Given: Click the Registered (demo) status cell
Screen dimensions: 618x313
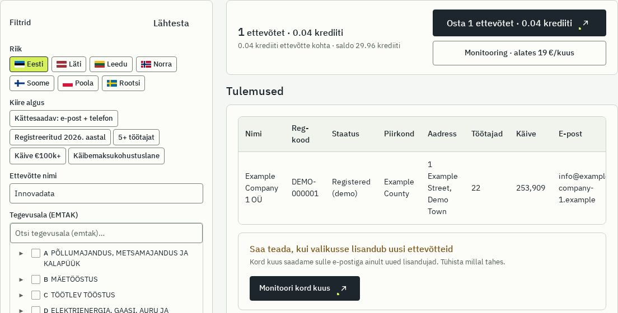Looking at the screenshot, I should [351, 188].
